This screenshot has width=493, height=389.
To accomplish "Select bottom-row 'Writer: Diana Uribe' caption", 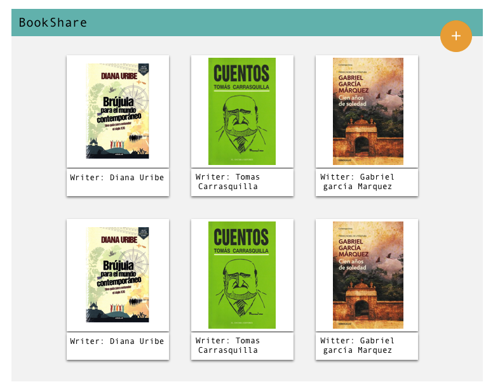I will point(117,341).
